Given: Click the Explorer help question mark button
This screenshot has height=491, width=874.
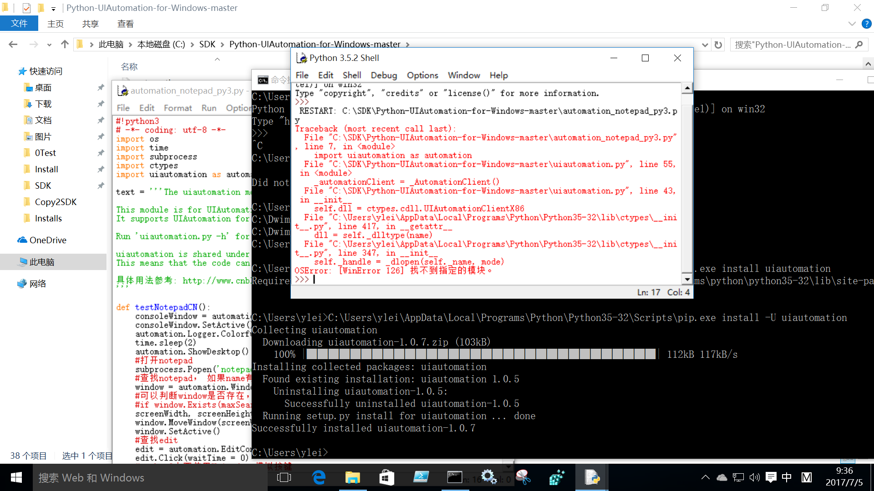Looking at the screenshot, I should tap(867, 23).
